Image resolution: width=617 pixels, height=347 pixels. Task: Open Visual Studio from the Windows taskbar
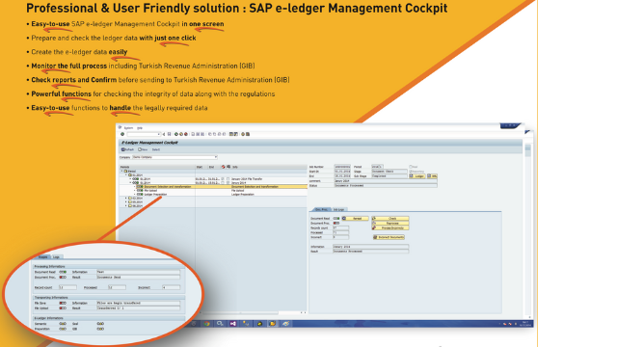click(233, 324)
